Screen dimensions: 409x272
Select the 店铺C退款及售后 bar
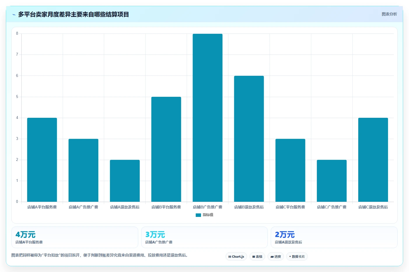[x=373, y=160]
